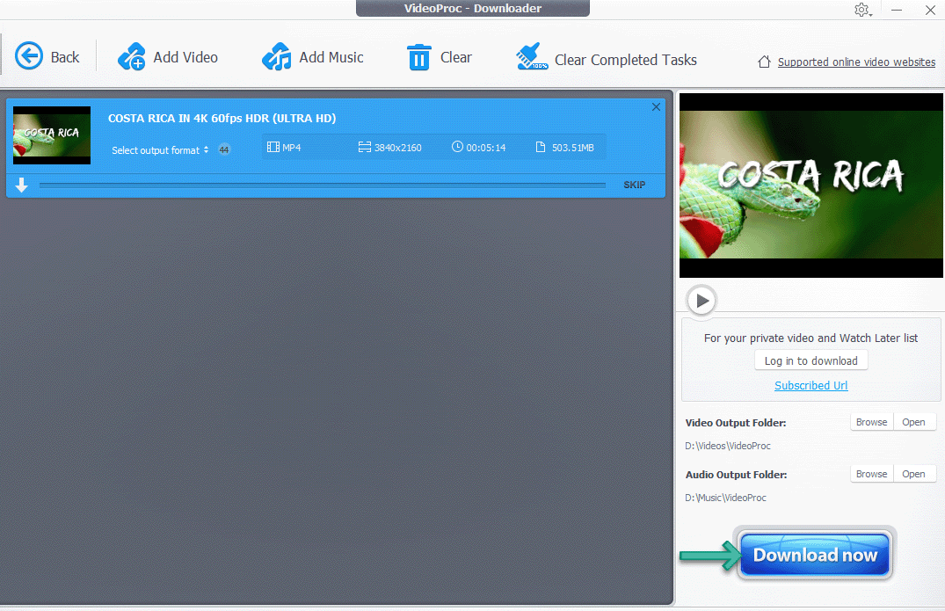The image size is (945, 611).
Task: Click the Back arrow icon
Action: pyautogui.click(x=28, y=56)
